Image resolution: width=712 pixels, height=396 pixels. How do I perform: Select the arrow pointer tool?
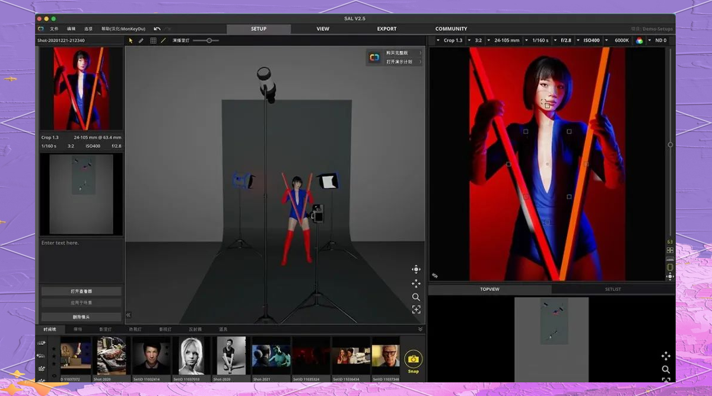pos(131,40)
